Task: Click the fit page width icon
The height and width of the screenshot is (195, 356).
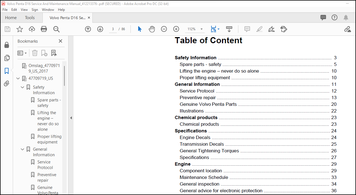Action: pos(213,29)
